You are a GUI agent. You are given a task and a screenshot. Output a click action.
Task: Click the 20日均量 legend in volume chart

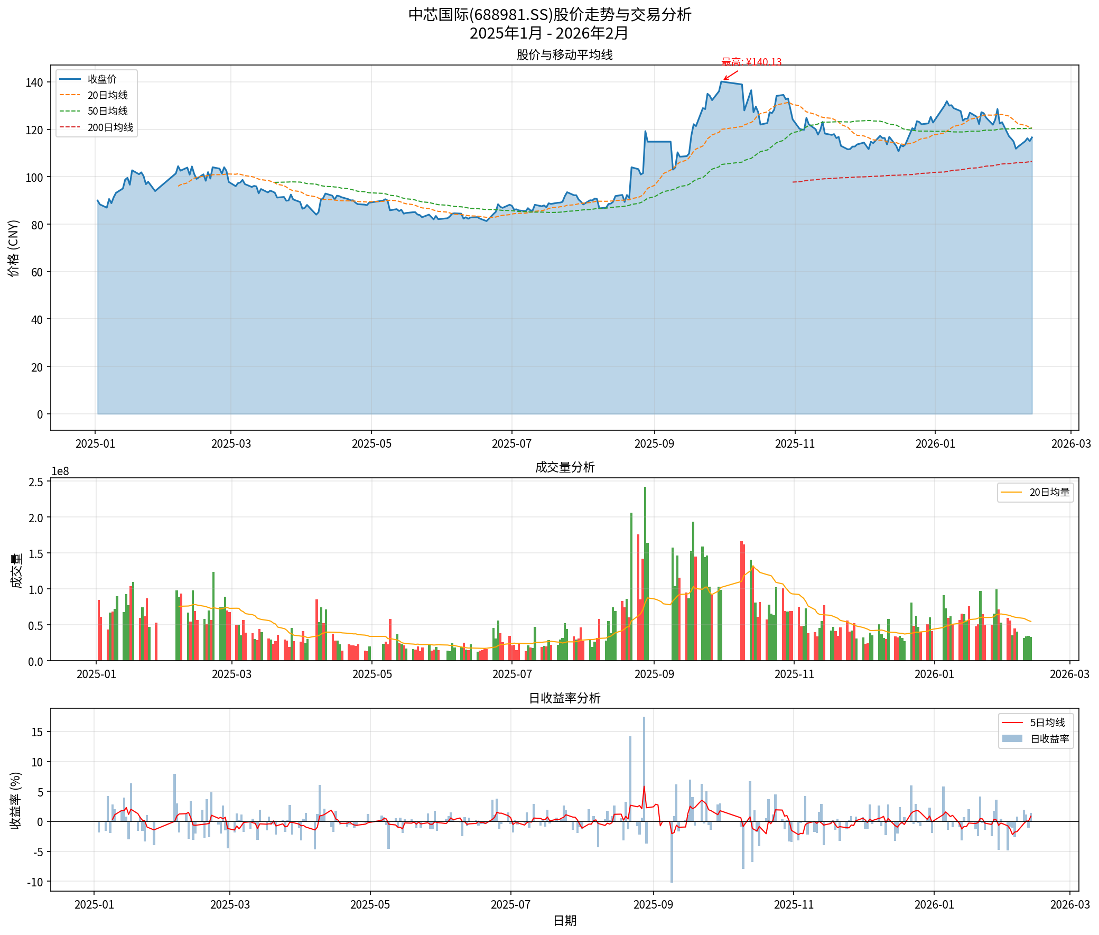[x=1049, y=493]
